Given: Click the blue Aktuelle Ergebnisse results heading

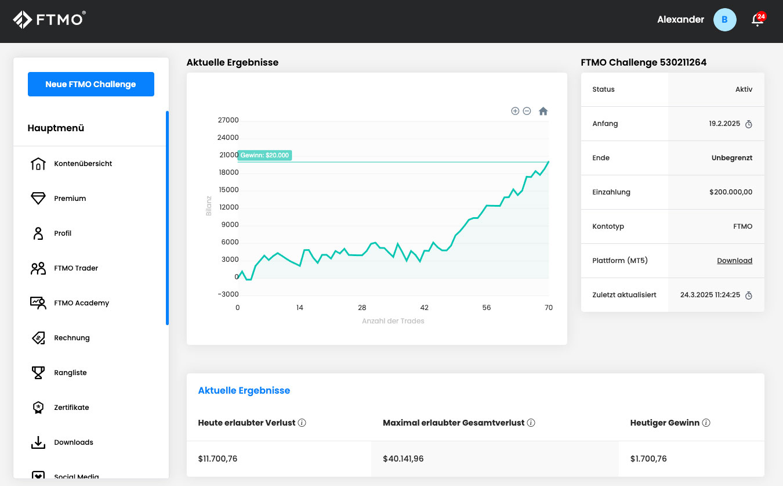Looking at the screenshot, I should pos(244,390).
